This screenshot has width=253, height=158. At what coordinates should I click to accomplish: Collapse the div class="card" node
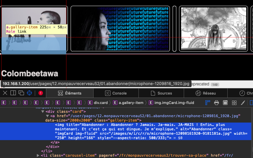coord(43,111)
